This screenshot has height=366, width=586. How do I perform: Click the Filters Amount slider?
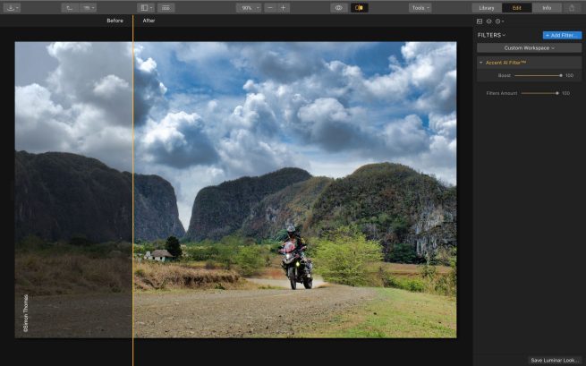[x=539, y=93]
